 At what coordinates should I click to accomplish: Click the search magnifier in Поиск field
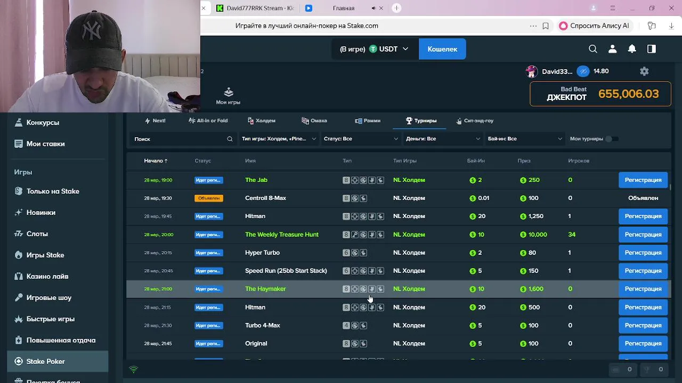pyautogui.click(x=230, y=139)
